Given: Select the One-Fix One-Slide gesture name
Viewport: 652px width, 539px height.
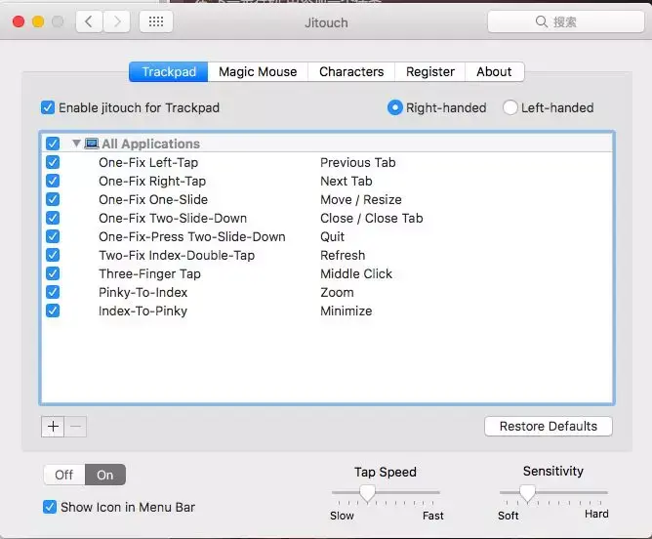Looking at the screenshot, I should 153,199.
